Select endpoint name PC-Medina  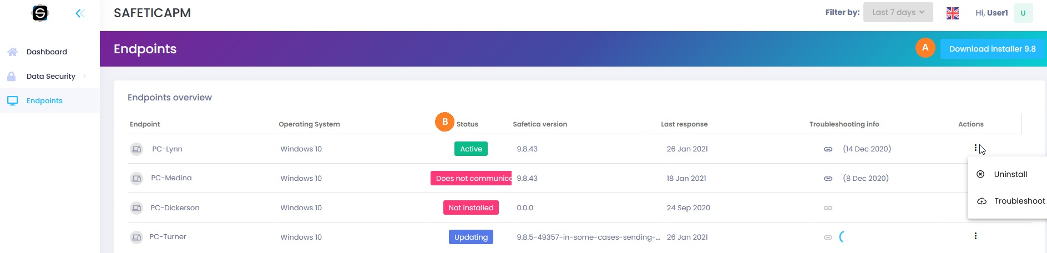(171, 178)
